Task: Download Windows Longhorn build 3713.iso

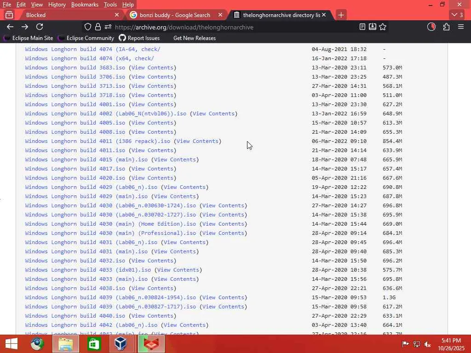Action: [x=75, y=86]
